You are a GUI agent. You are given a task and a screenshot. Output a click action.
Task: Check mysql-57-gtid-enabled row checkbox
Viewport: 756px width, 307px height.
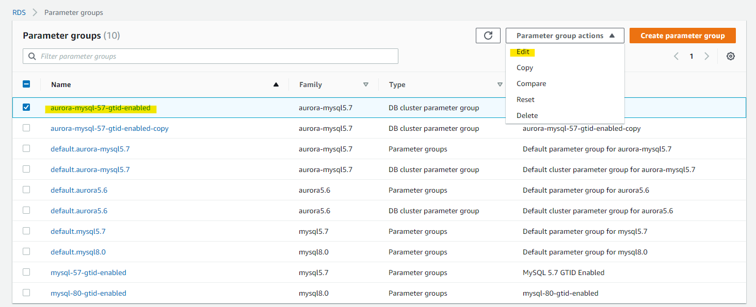tap(26, 272)
